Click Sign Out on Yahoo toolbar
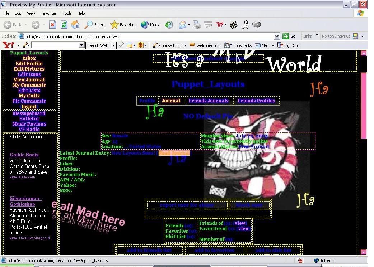 click(x=288, y=45)
